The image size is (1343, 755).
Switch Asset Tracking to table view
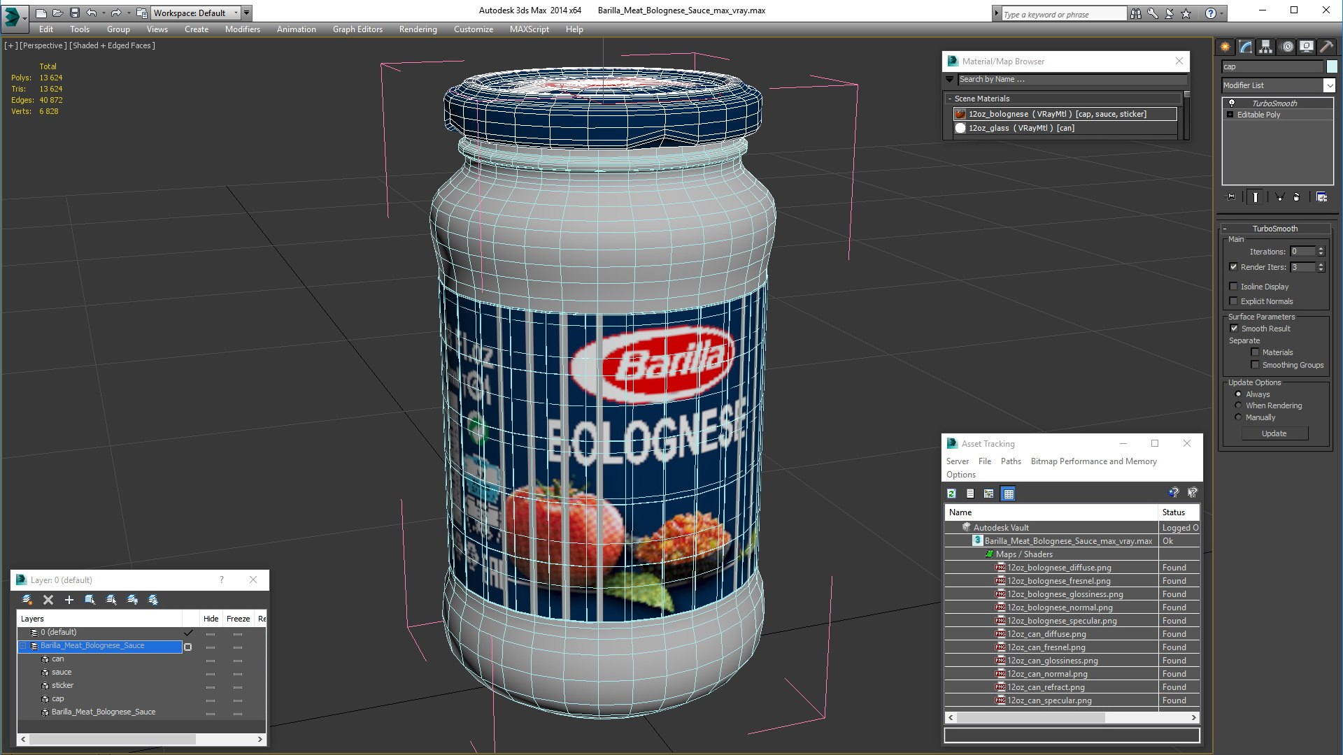tap(1008, 494)
